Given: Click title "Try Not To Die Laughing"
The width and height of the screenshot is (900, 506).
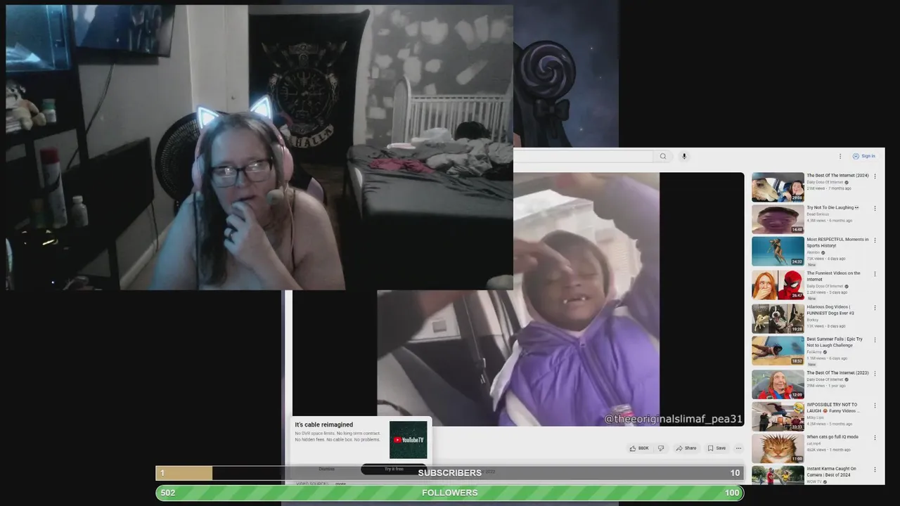Looking at the screenshot, I should [832, 208].
